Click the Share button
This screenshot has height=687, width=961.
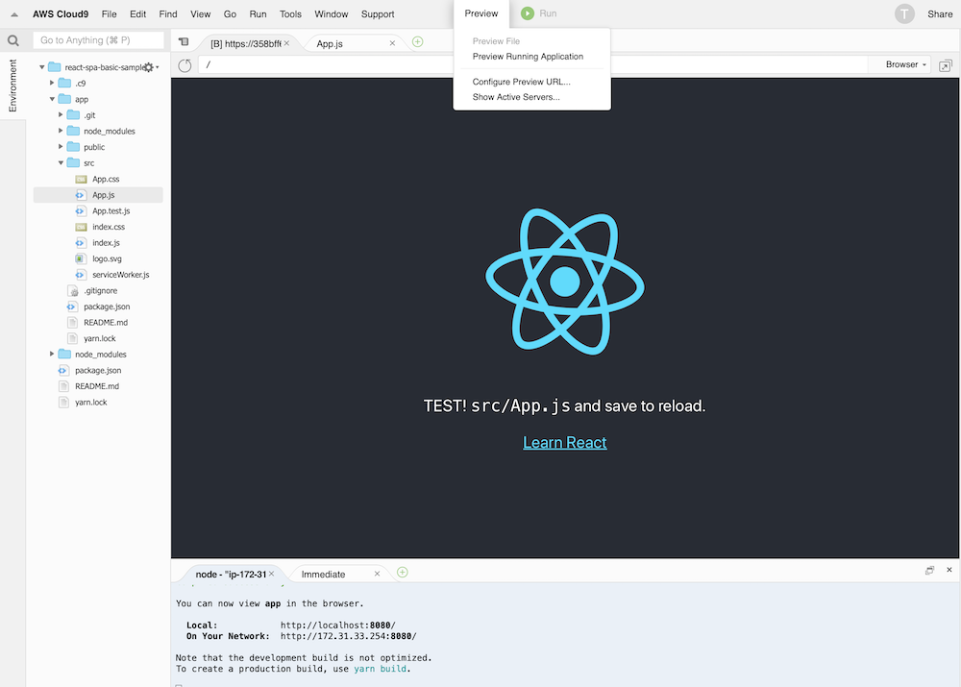click(x=940, y=14)
